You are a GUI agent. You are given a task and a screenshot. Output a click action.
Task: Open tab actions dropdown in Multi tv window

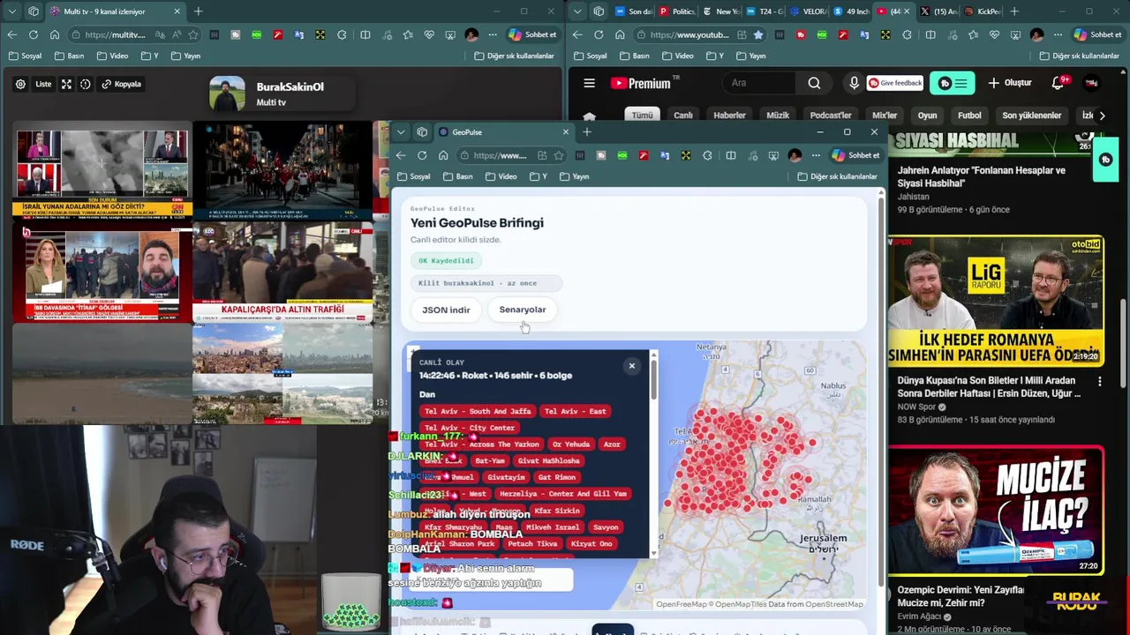[x=12, y=11]
